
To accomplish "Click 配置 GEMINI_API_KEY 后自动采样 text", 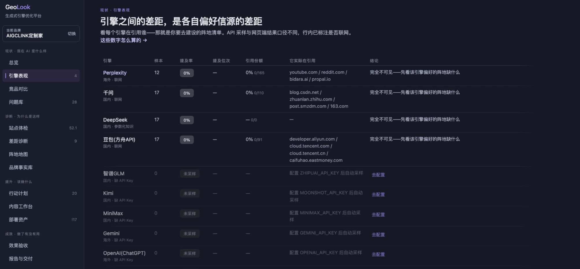I will (325, 233).
